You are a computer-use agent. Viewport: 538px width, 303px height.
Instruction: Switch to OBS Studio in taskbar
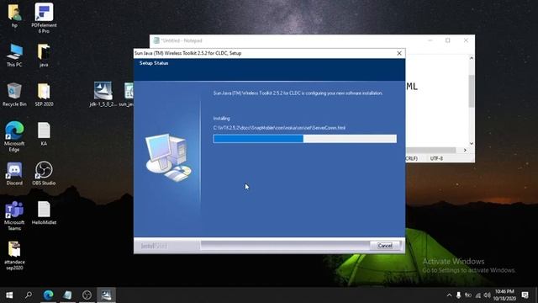click(87, 295)
